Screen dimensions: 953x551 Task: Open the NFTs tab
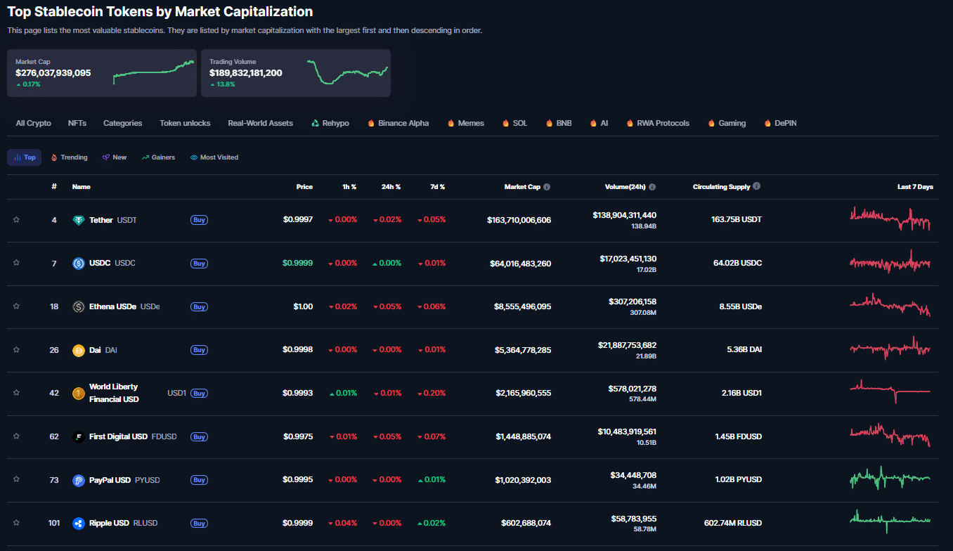[x=77, y=123]
